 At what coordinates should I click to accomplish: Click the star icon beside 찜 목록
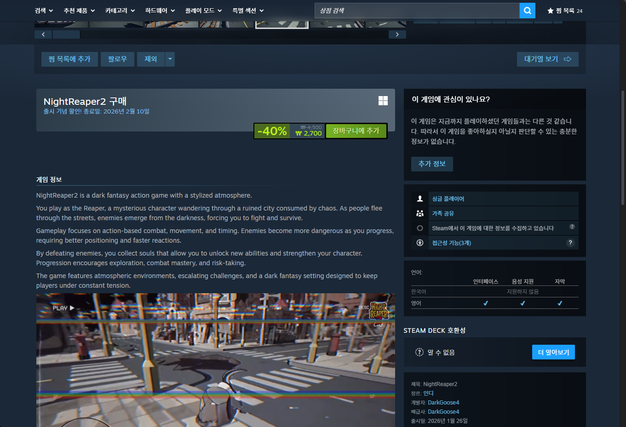tap(550, 11)
